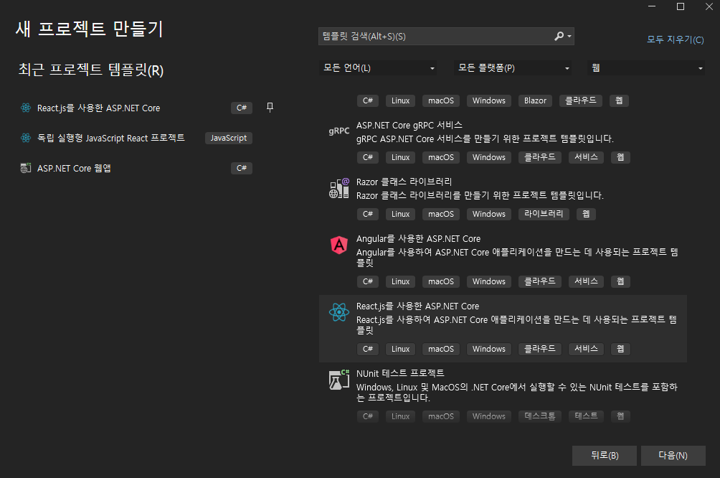Click the search magnifier icon in template search
This screenshot has height=478, width=720.
pos(559,37)
